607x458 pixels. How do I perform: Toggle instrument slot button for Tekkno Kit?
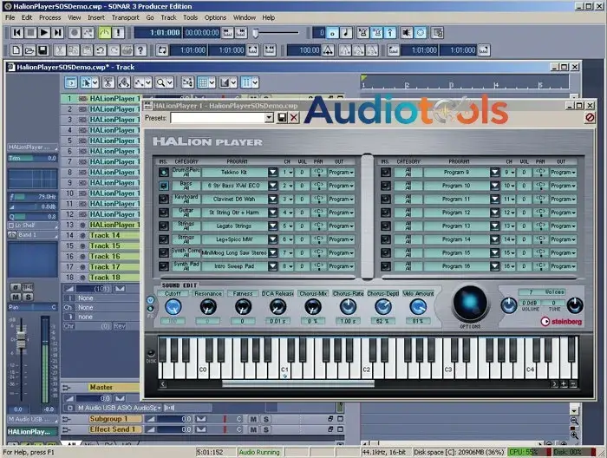coord(164,173)
